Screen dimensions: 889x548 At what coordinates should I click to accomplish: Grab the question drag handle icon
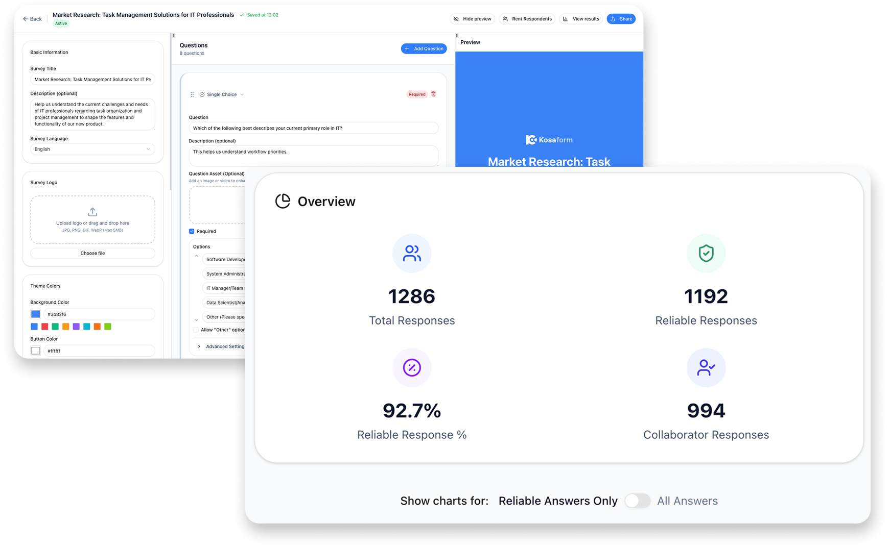192,94
